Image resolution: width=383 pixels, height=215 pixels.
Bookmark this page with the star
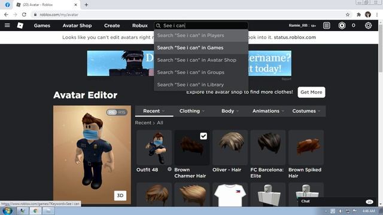348,14
